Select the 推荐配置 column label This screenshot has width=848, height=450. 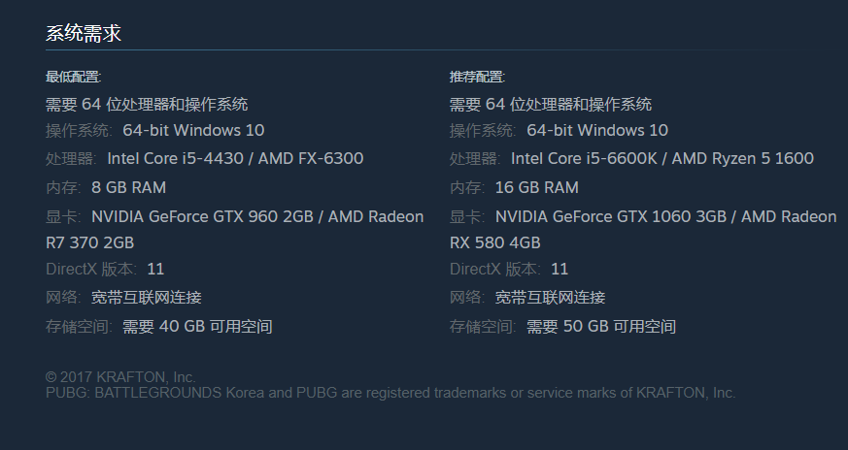pos(477,78)
